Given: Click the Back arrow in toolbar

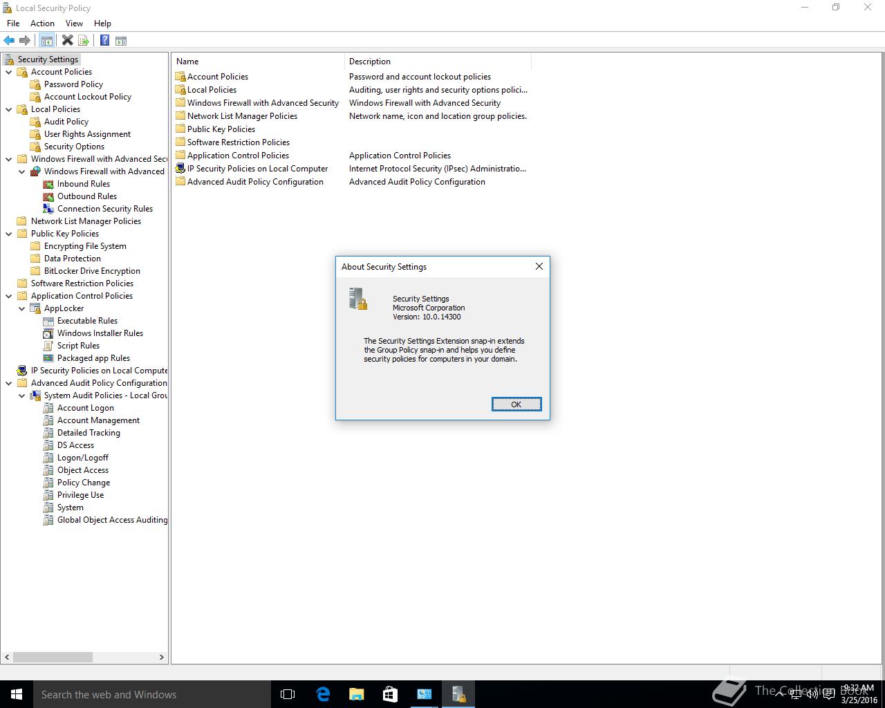Looking at the screenshot, I should (x=9, y=41).
